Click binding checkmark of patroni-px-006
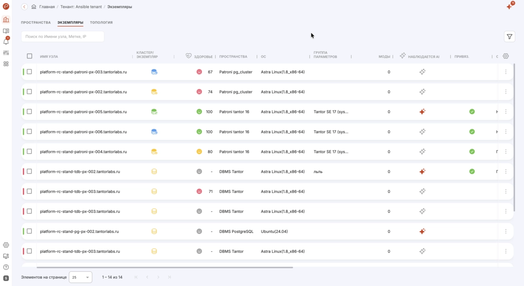The width and height of the screenshot is (524, 286). (x=472, y=132)
